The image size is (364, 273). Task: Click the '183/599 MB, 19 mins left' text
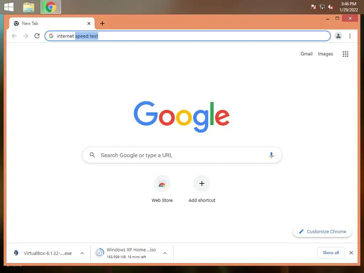pyautogui.click(x=126, y=257)
